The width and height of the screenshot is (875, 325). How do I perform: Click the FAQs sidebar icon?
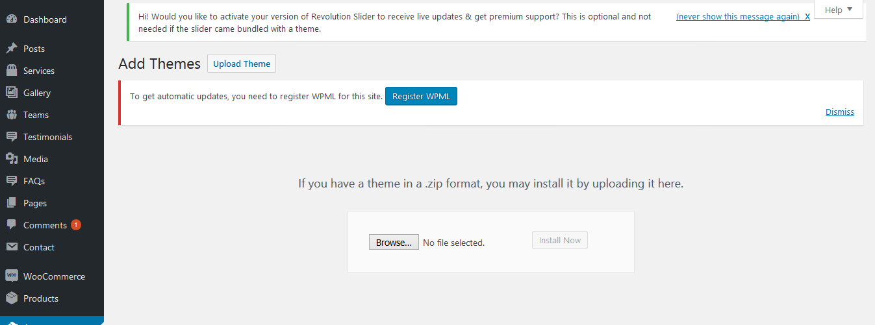pyautogui.click(x=12, y=181)
